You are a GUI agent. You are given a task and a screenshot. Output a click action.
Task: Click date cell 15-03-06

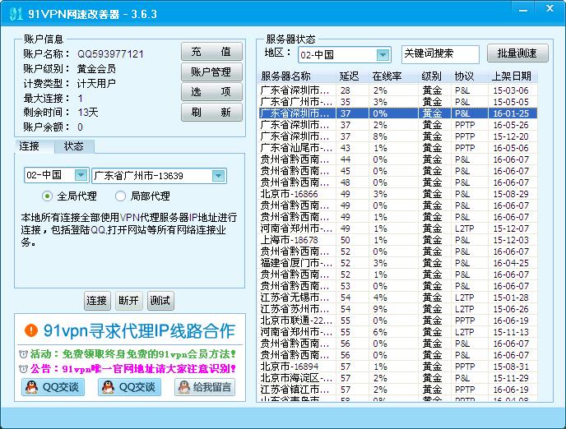click(x=511, y=90)
